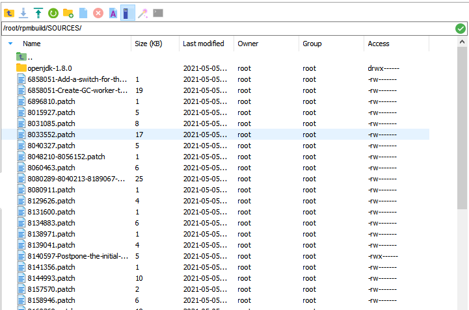The height and width of the screenshot is (310, 469).
Task: Click the download selected files icon
Action: (x=23, y=12)
